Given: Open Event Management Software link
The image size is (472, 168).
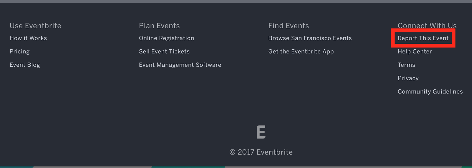Looking at the screenshot, I should click(180, 65).
